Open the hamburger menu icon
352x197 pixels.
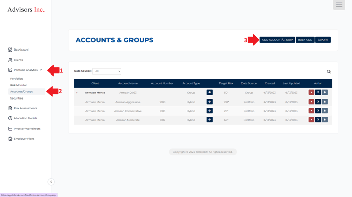pyautogui.click(x=339, y=4)
